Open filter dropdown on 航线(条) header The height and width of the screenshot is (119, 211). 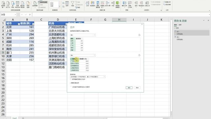[33, 24]
